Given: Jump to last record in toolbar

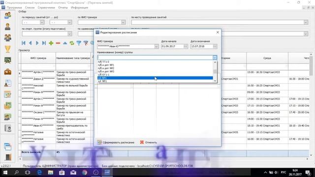Looking at the screenshot, I should click(x=44, y=43).
